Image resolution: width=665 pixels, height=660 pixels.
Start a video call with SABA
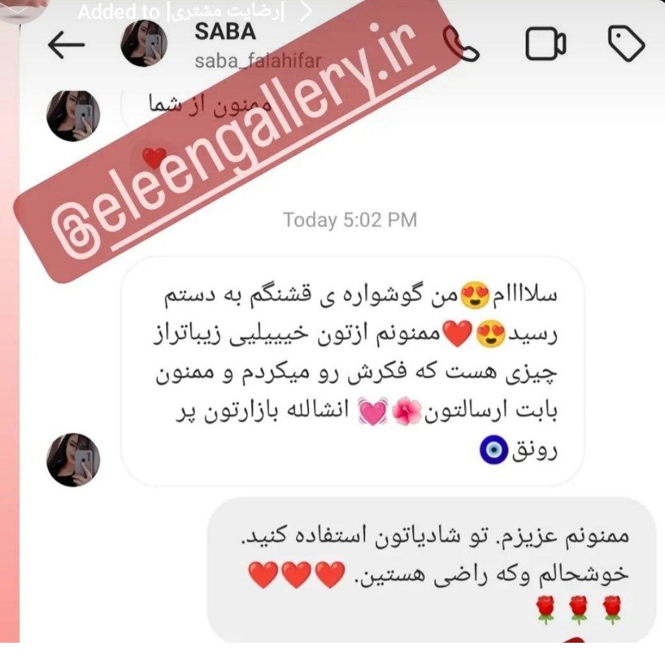click(x=545, y=43)
